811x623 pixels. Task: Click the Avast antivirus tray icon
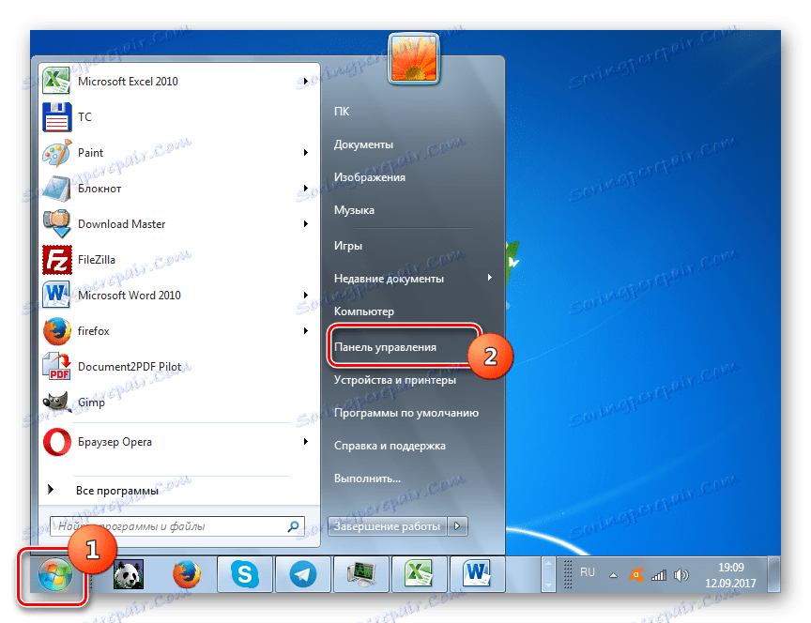[x=635, y=575]
